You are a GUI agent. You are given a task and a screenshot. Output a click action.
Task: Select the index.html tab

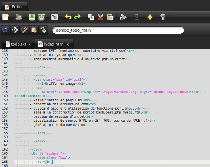pyautogui.click(x=54, y=44)
